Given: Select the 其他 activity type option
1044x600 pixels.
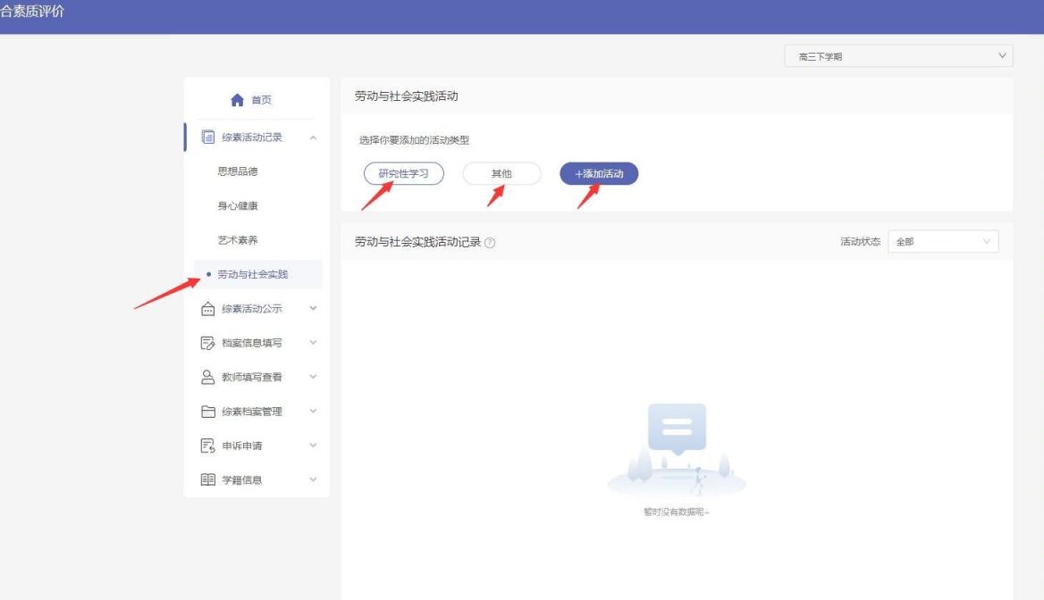Looking at the screenshot, I should (x=501, y=174).
